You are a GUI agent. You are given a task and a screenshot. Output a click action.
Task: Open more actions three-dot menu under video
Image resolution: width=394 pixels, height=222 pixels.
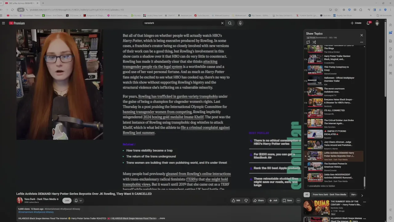coord(298,200)
